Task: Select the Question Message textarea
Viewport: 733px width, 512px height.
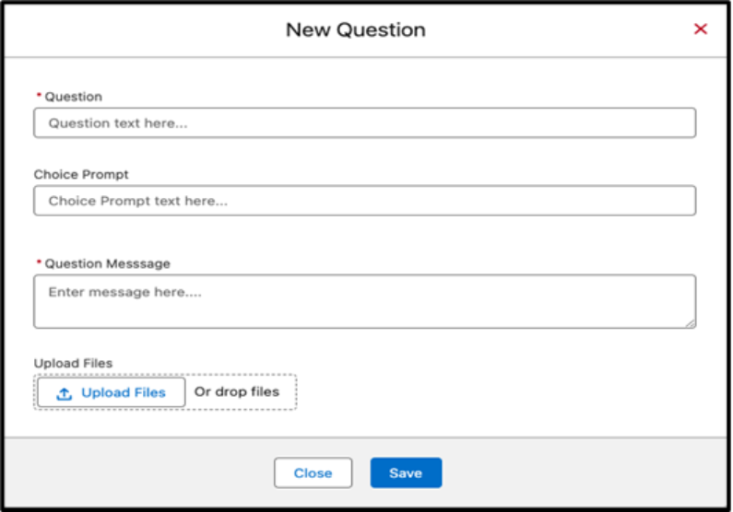Action: (364, 301)
